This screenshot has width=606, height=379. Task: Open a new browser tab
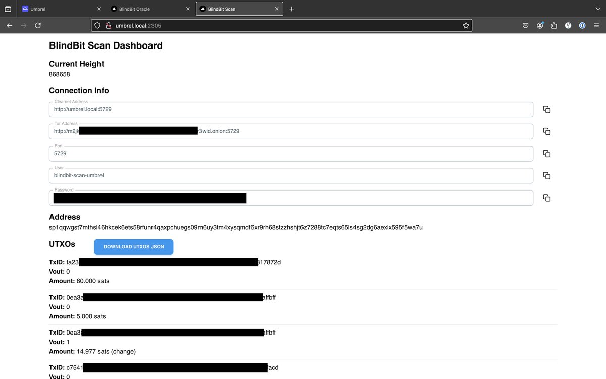pos(292,9)
